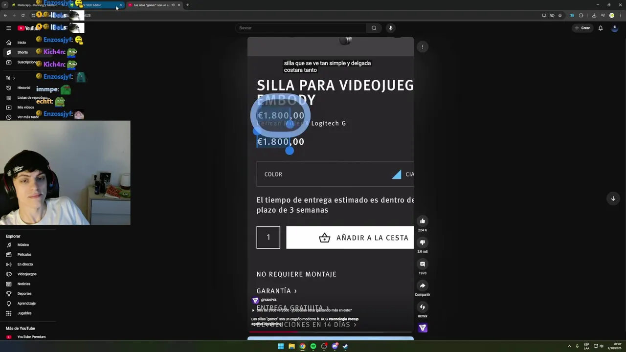Viewport: 626px width, 352px height.
Task: Open Chrome profile avatar in toolbar
Action: (x=611, y=15)
